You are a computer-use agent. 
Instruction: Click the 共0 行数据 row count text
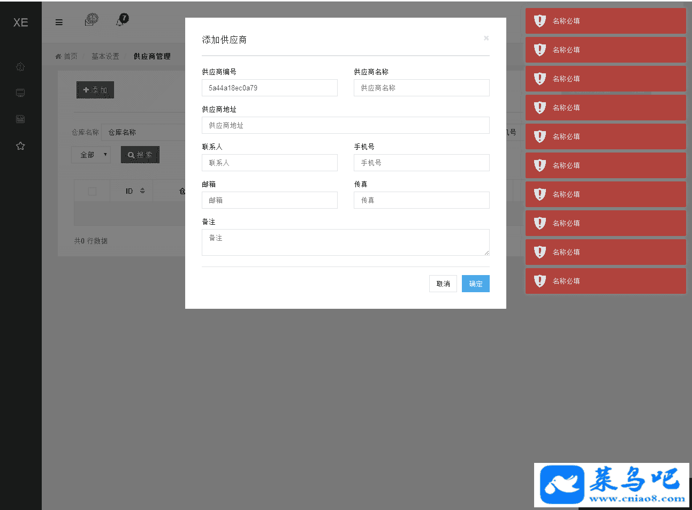(x=91, y=241)
